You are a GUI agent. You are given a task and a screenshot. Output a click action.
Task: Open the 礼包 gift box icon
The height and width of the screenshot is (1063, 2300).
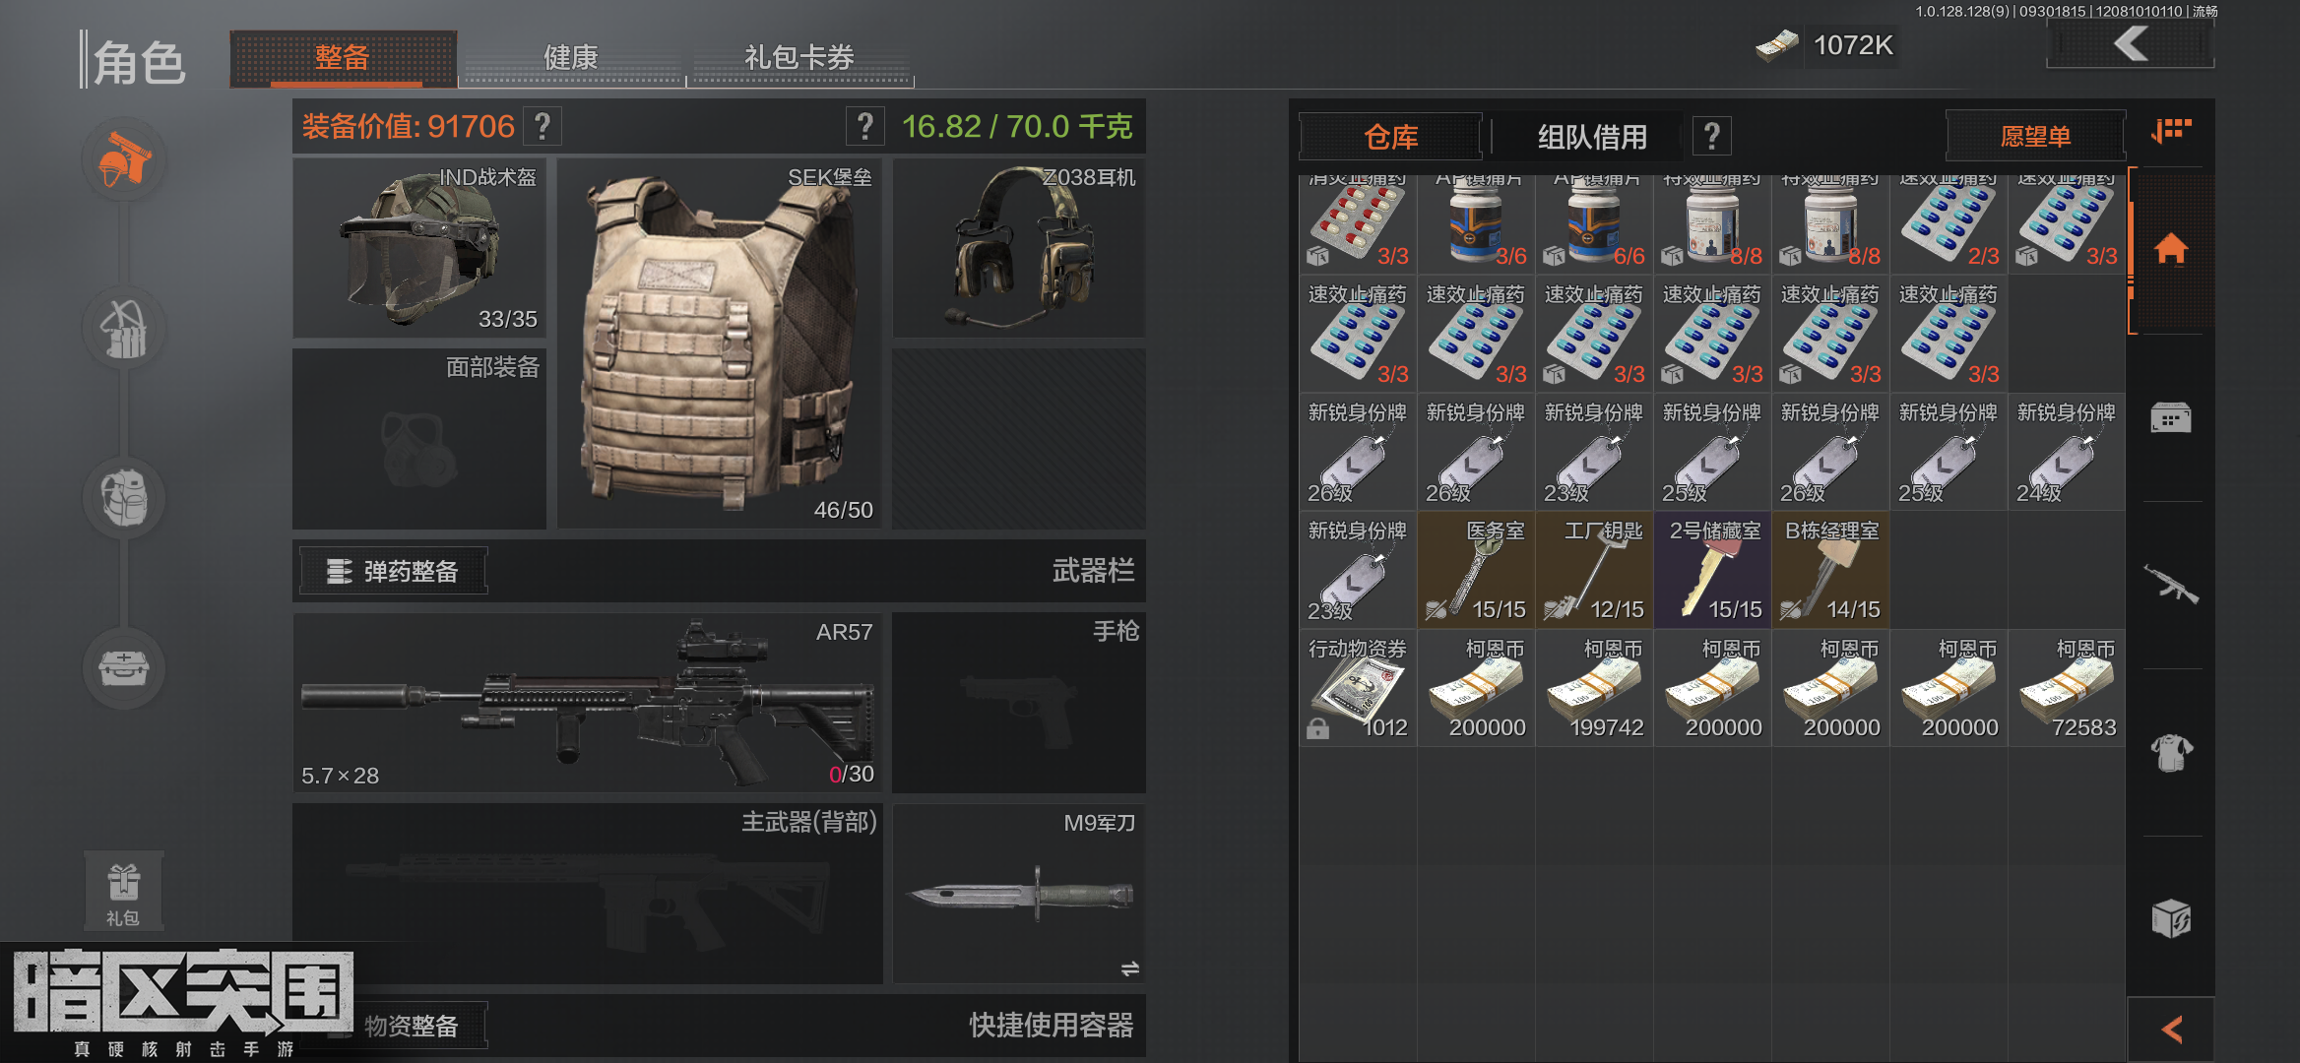[x=123, y=891]
